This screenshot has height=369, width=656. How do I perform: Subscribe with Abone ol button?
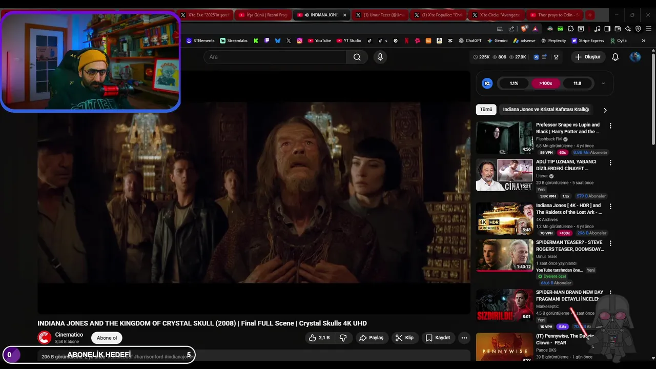(107, 338)
